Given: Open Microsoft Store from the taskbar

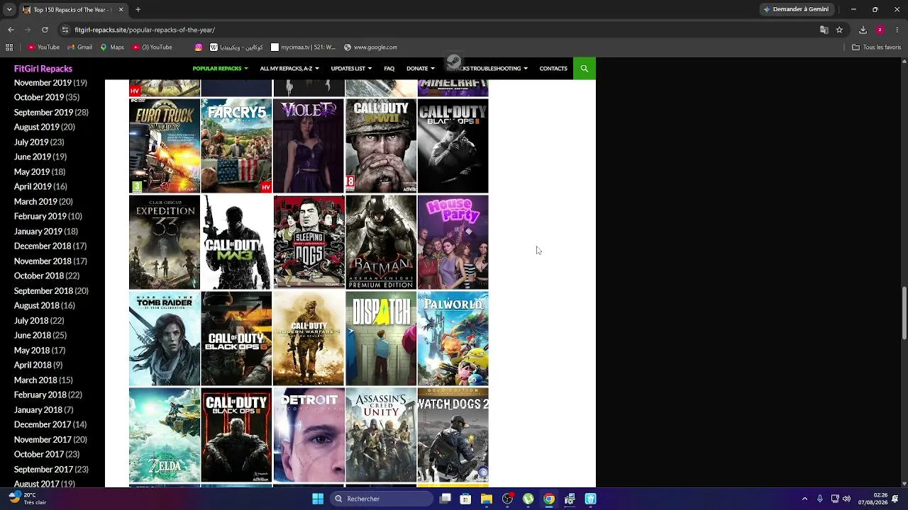Looking at the screenshot, I should tap(465, 499).
